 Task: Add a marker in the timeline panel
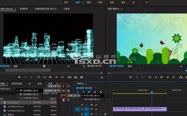[x=95, y=92]
